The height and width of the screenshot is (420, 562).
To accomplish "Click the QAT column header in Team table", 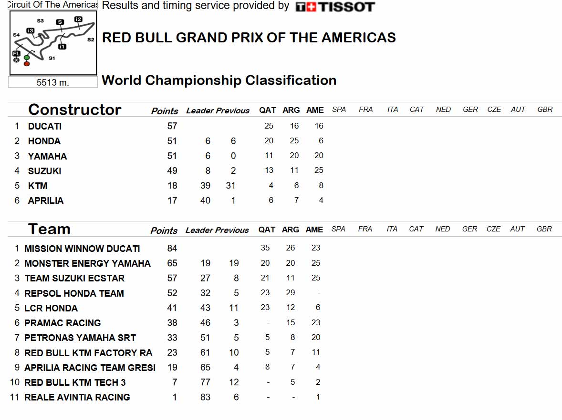I will (267, 230).
